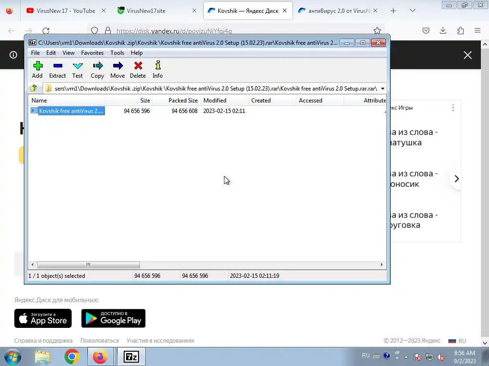The image size is (489, 366).
Task: Extract files using the Extract icon
Action: point(57,70)
